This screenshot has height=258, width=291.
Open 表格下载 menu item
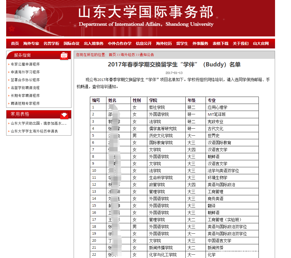click(x=220, y=43)
